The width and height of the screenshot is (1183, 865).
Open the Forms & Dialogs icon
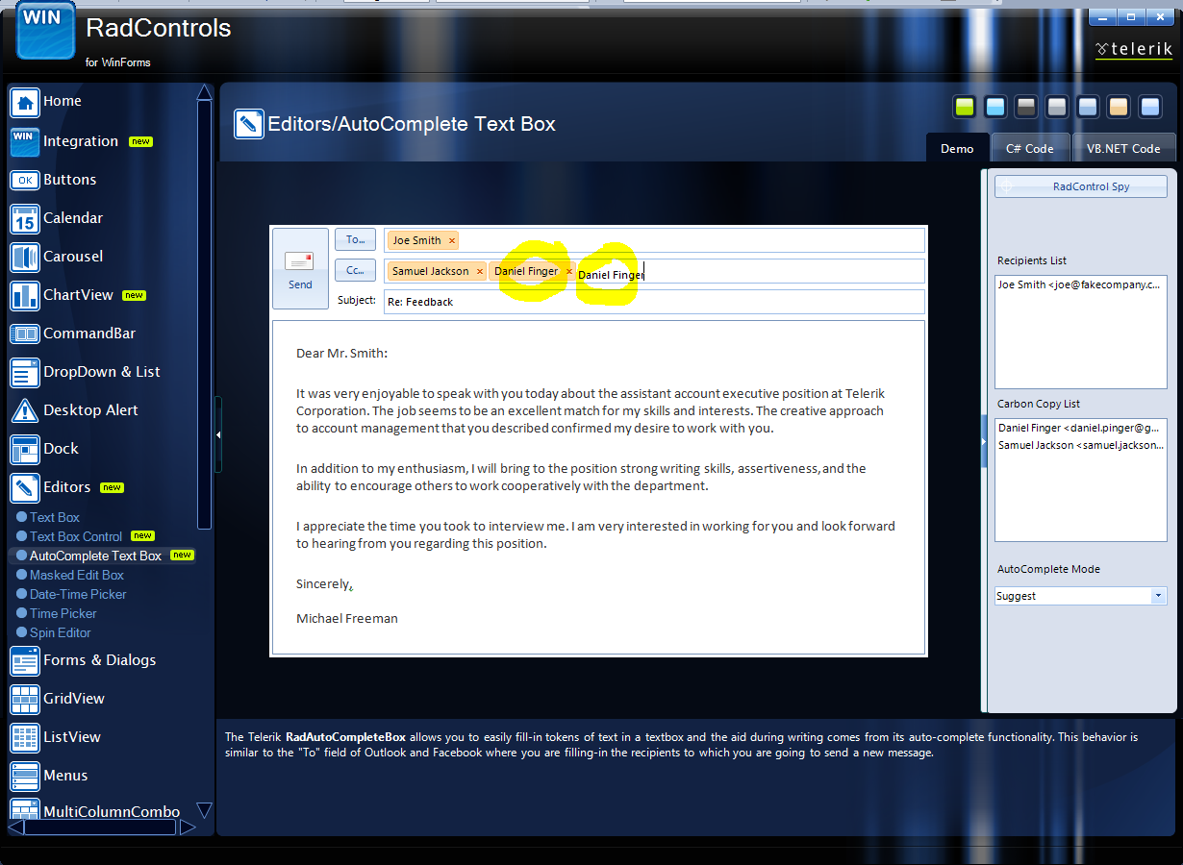coord(24,660)
